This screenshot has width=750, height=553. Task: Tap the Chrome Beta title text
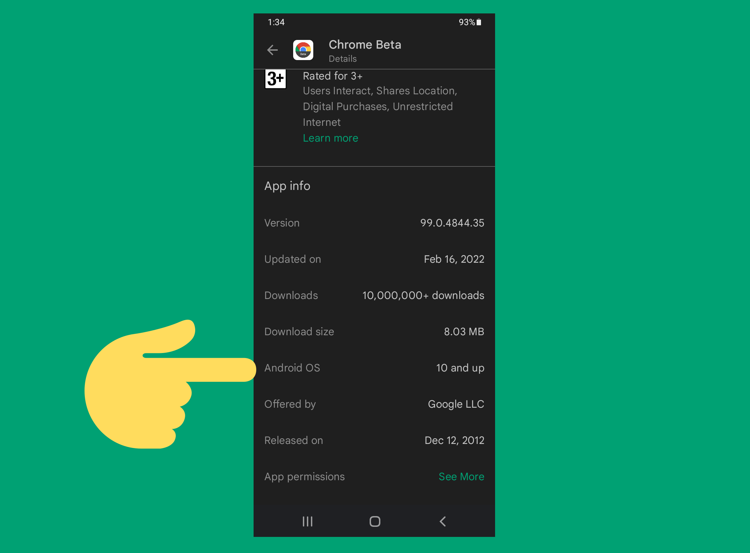coord(365,45)
